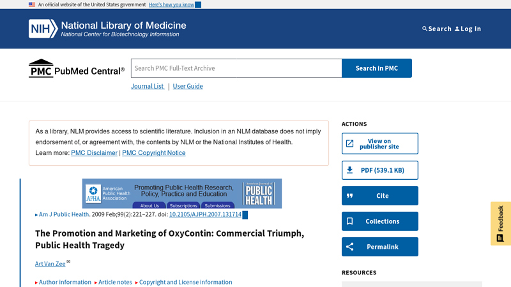Add article to Collections
The width and height of the screenshot is (511, 287).
(x=380, y=221)
